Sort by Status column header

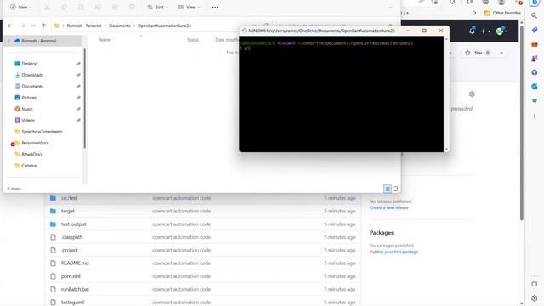[x=193, y=40]
